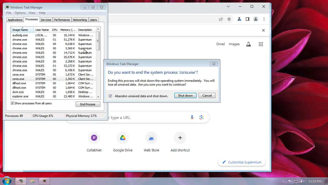Click the search or type URL box
This screenshot has width=328, height=185.
point(137,117)
